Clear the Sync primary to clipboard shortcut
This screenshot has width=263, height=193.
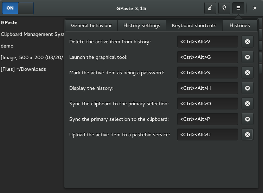coord(248,119)
